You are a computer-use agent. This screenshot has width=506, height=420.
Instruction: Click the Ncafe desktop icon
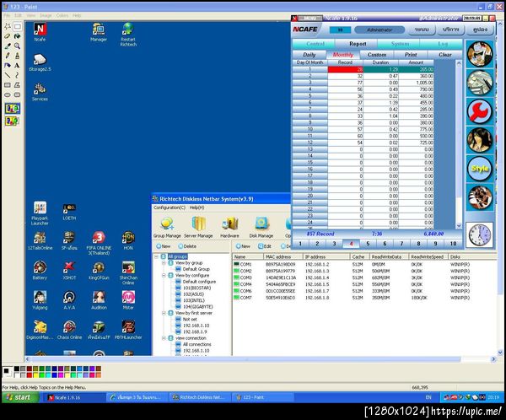point(40,32)
